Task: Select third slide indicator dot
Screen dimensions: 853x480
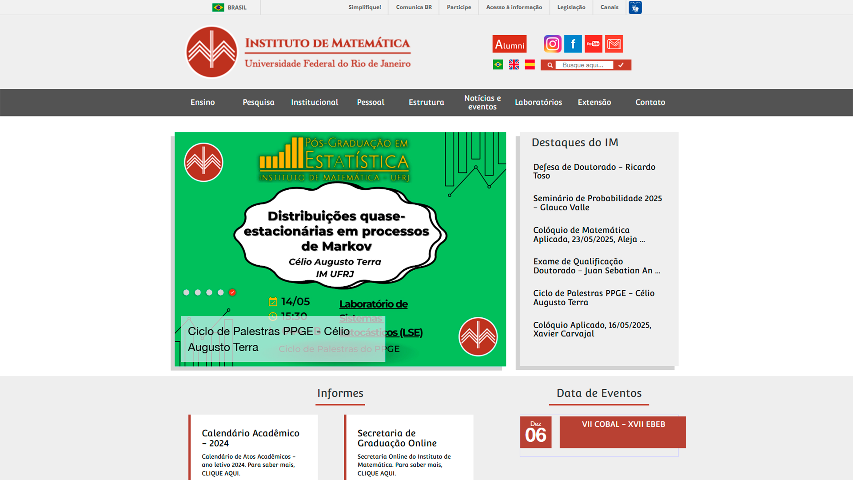Action: coord(209,292)
